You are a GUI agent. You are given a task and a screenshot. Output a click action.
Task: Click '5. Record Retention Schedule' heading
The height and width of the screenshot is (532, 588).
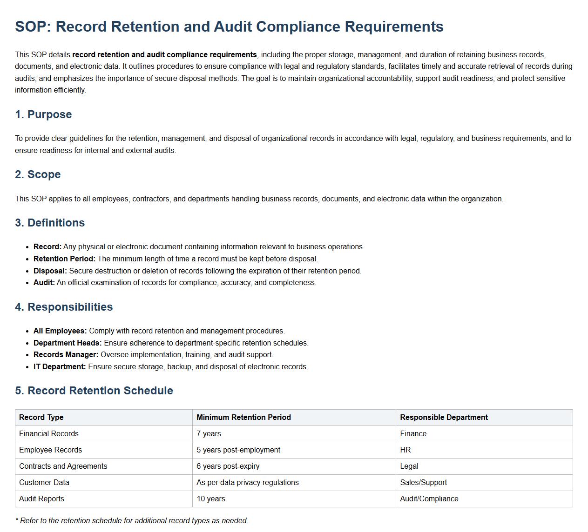click(94, 391)
